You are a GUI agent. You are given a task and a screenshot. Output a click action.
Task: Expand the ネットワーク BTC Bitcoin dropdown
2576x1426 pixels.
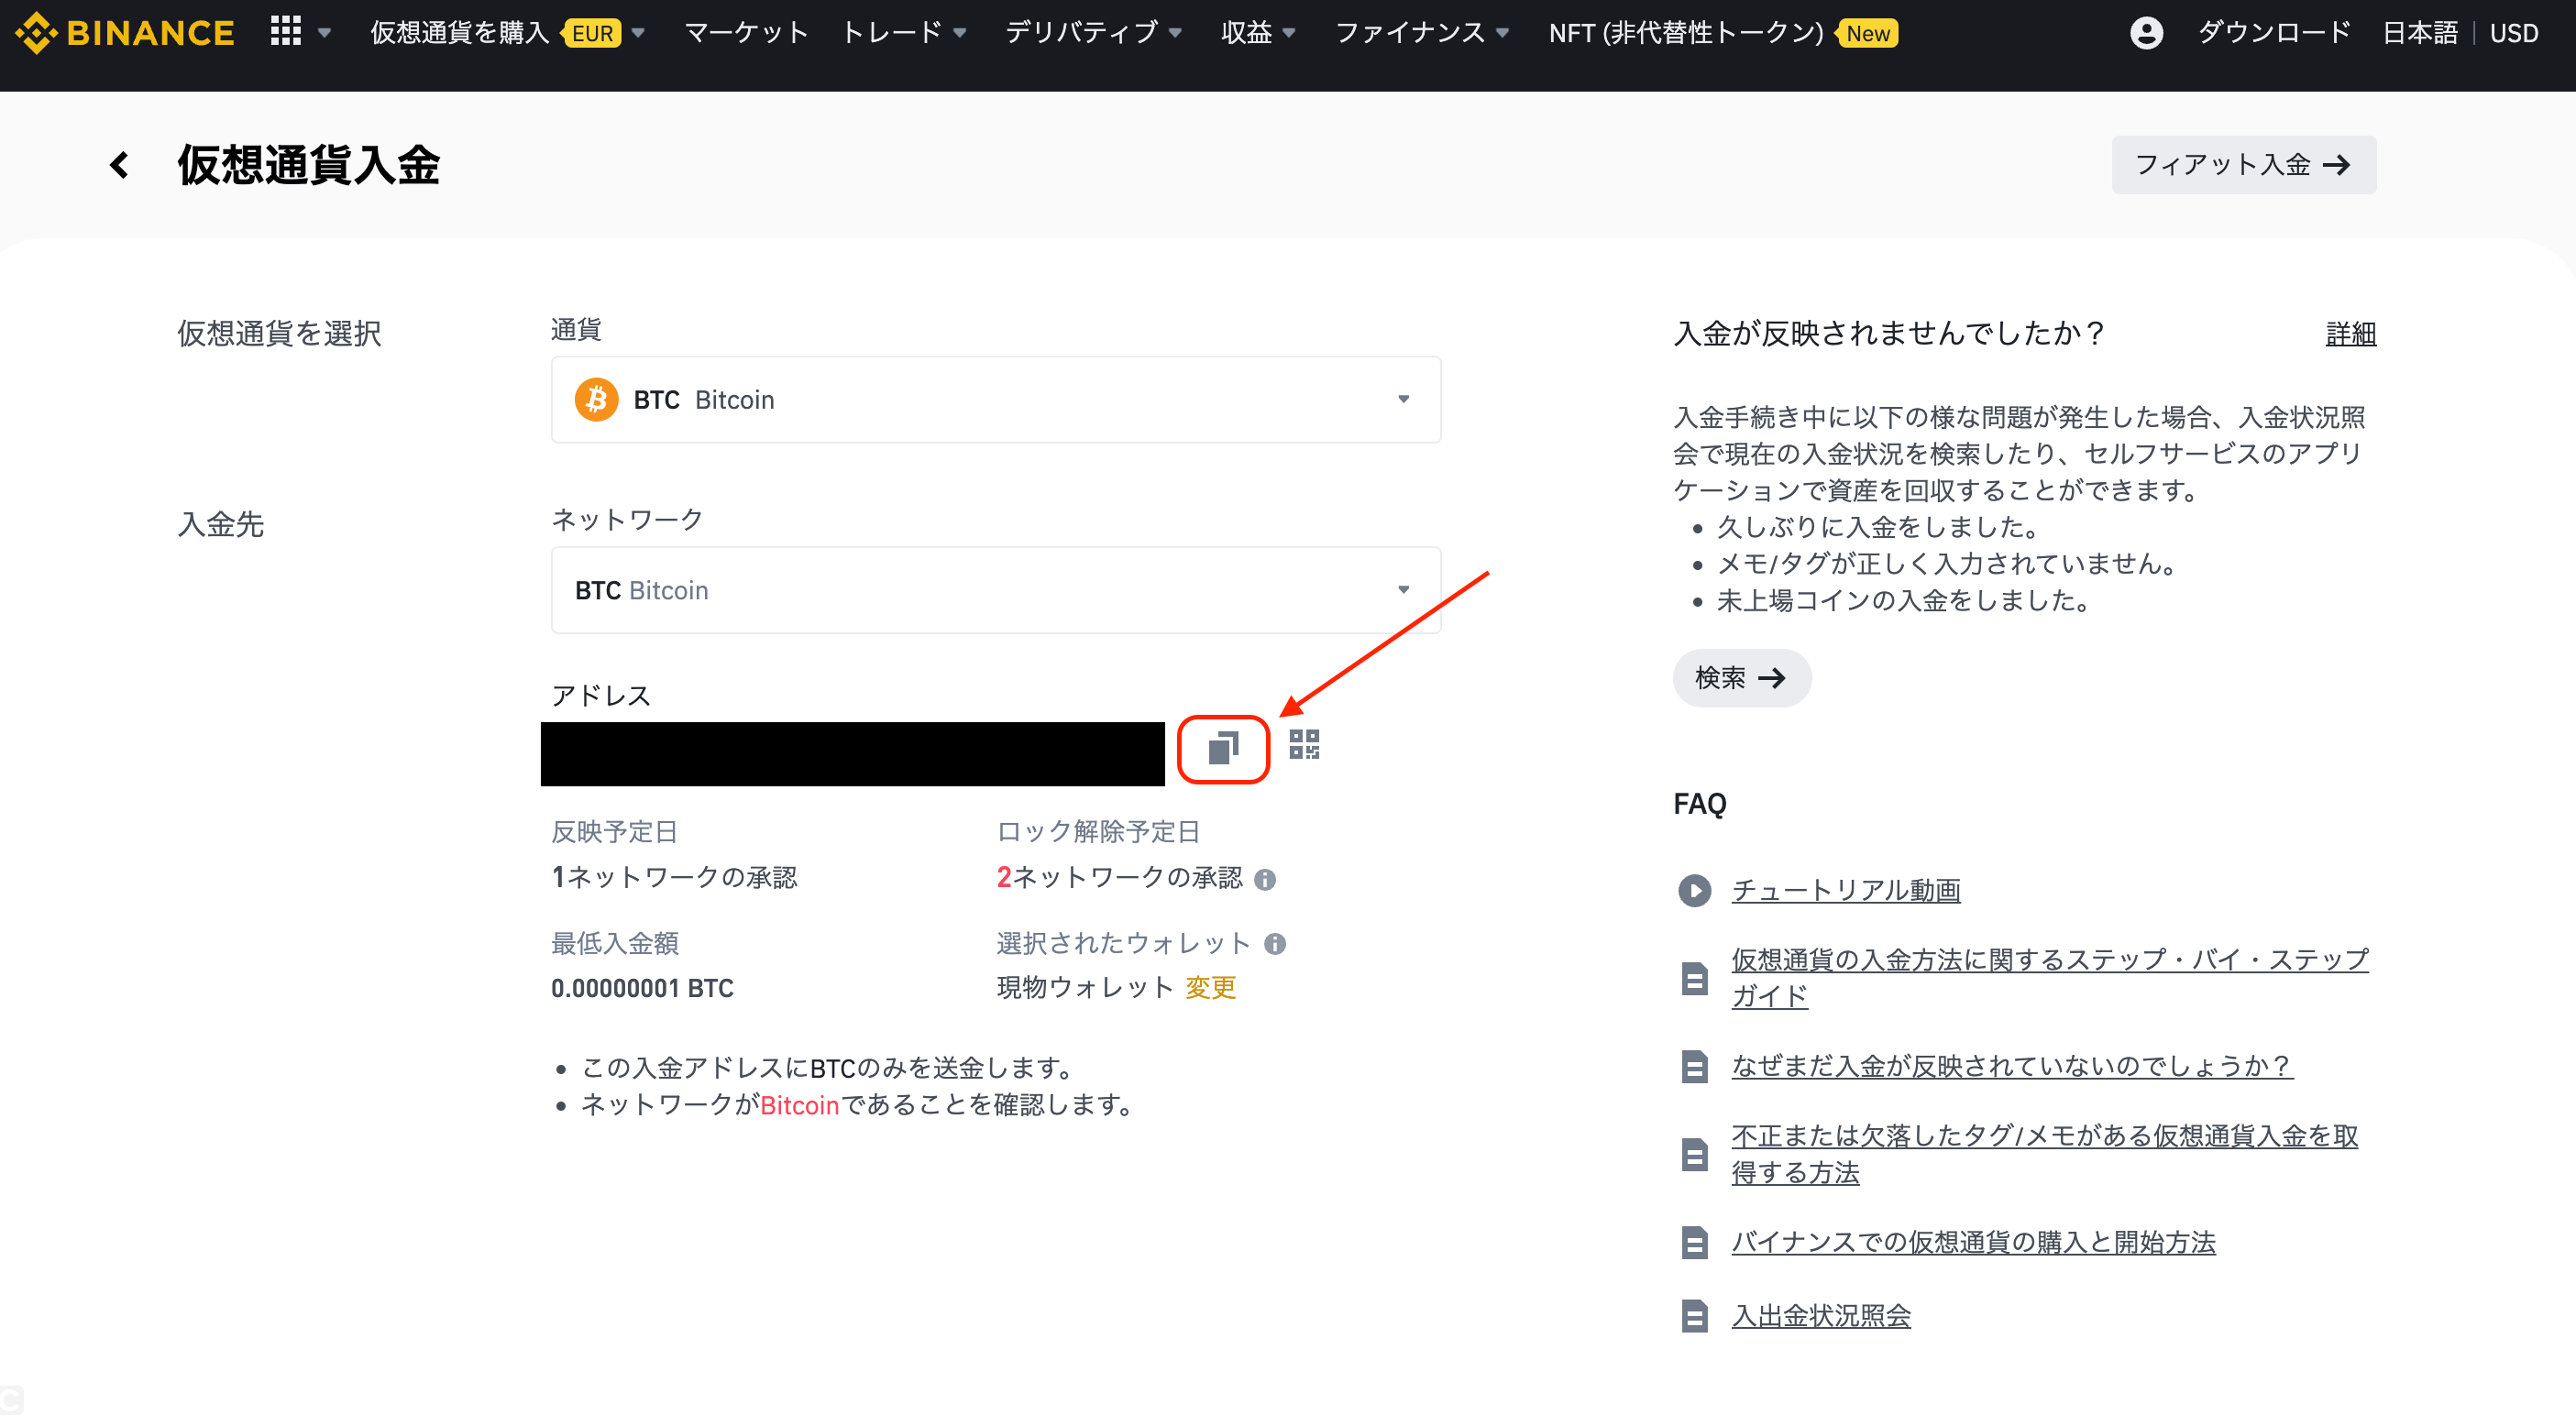pyautogui.click(x=995, y=590)
